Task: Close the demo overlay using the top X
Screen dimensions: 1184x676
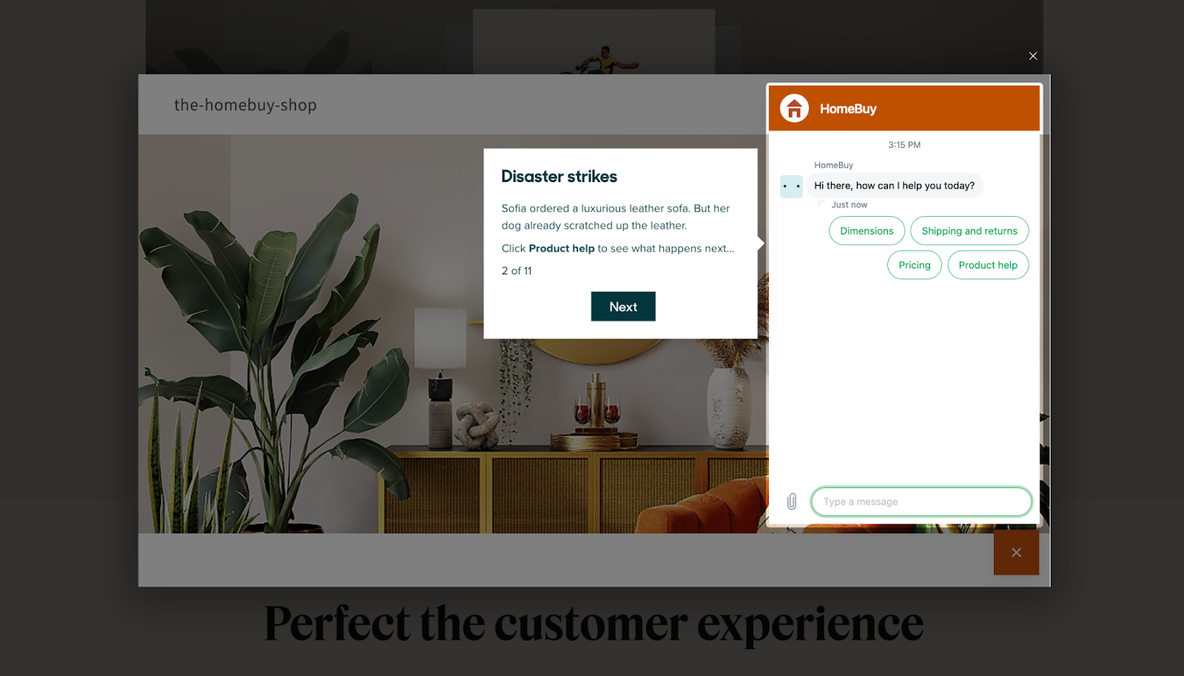Action: (x=1033, y=56)
